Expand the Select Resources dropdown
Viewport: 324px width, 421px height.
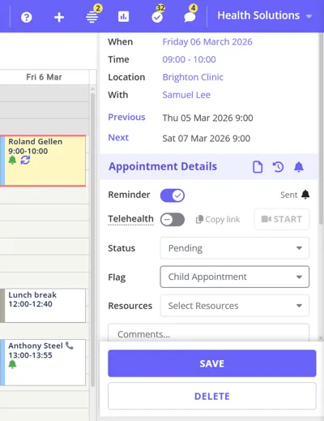click(235, 306)
